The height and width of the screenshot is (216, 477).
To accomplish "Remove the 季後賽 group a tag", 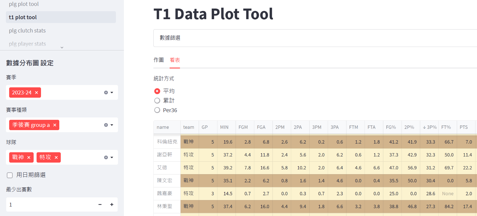I will [x=55, y=125].
